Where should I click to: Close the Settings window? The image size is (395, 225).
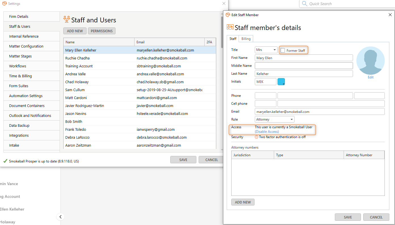[224, 4]
